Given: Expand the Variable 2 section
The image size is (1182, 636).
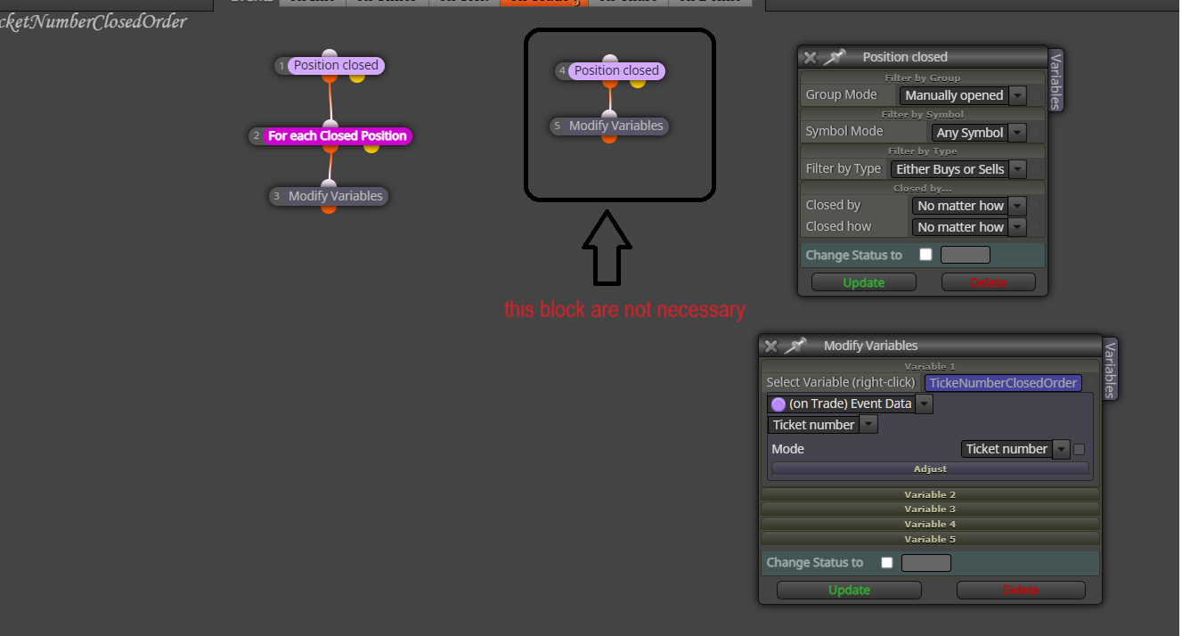Looking at the screenshot, I should (x=930, y=494).
